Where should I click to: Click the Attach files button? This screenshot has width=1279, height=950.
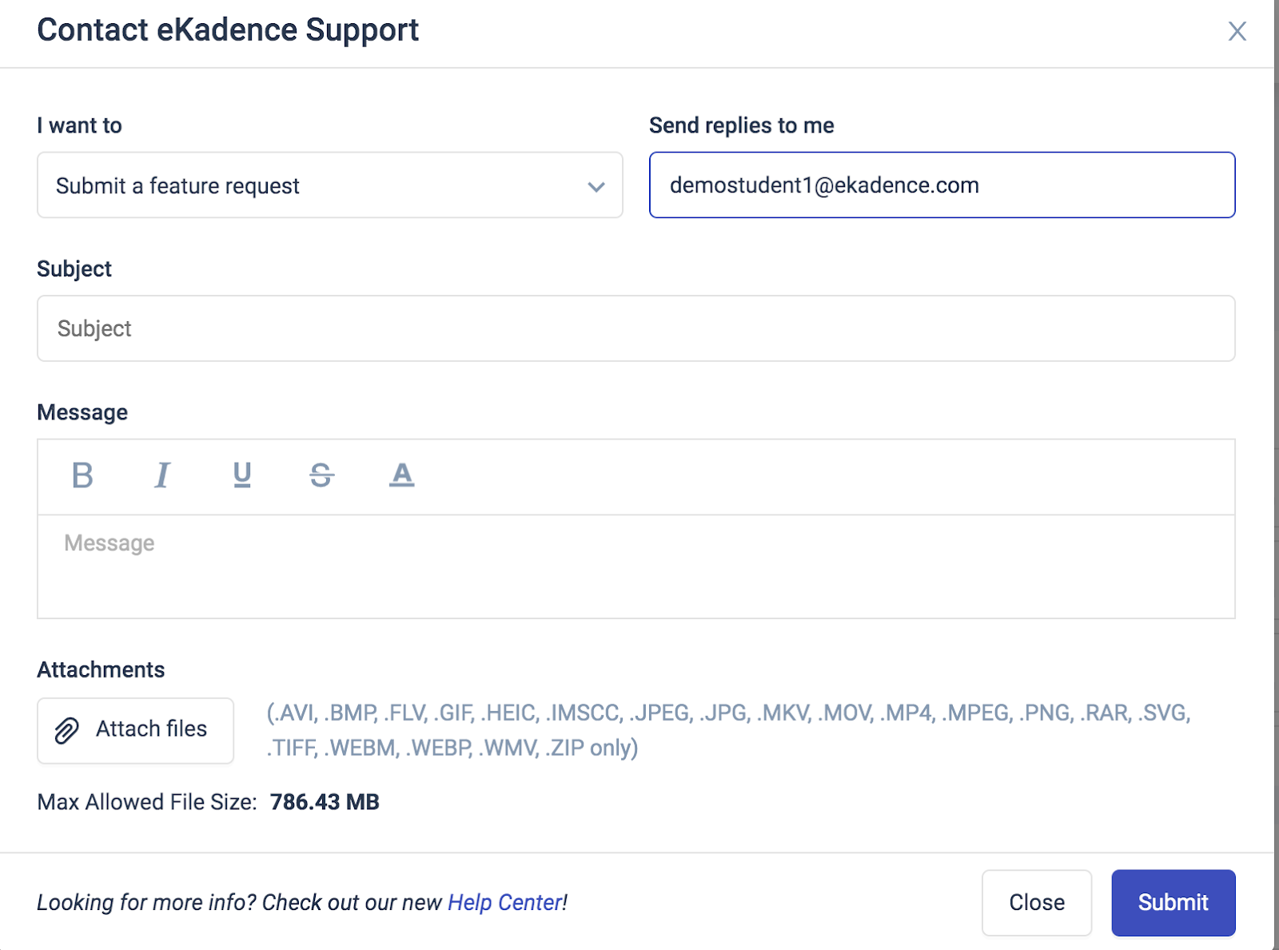(135, 730)
